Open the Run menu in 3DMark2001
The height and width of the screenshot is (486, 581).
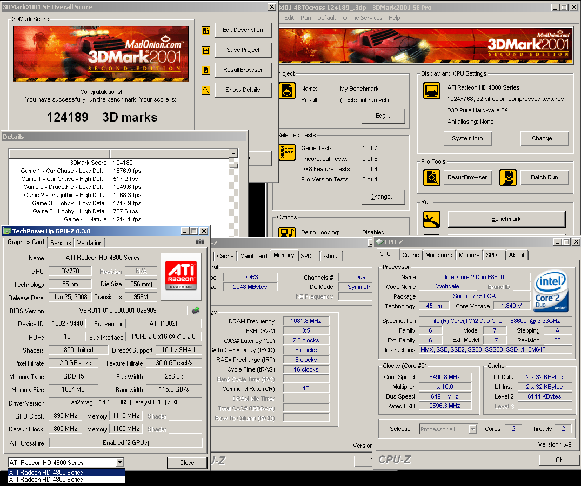coord(306,18)
